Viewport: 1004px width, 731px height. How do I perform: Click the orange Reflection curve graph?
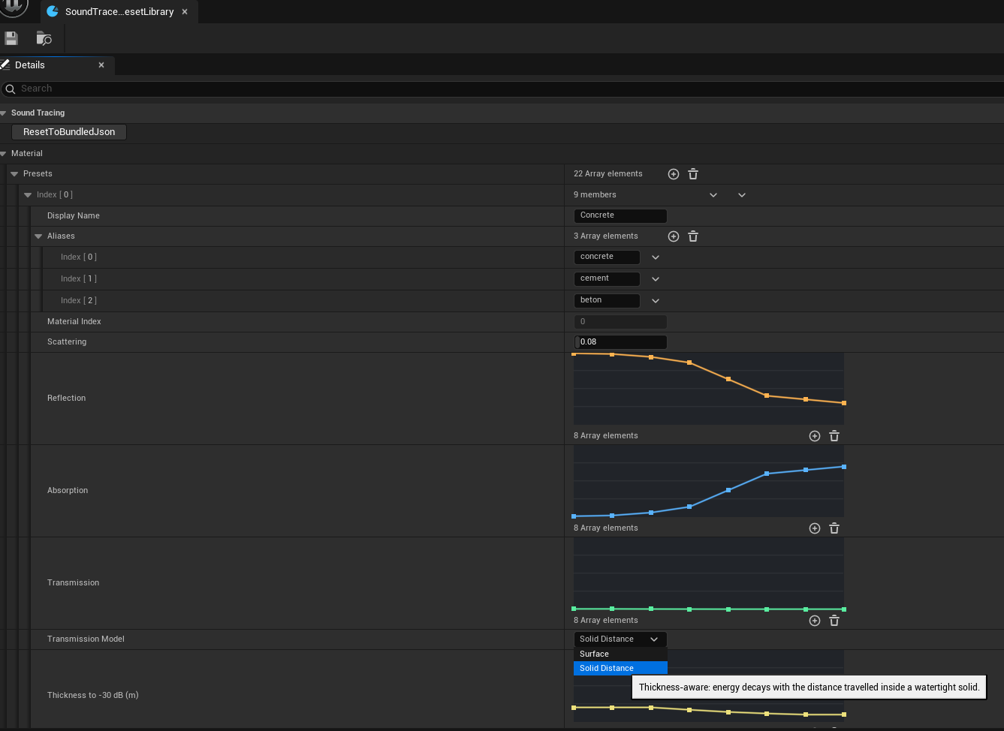tap(709, 390)
